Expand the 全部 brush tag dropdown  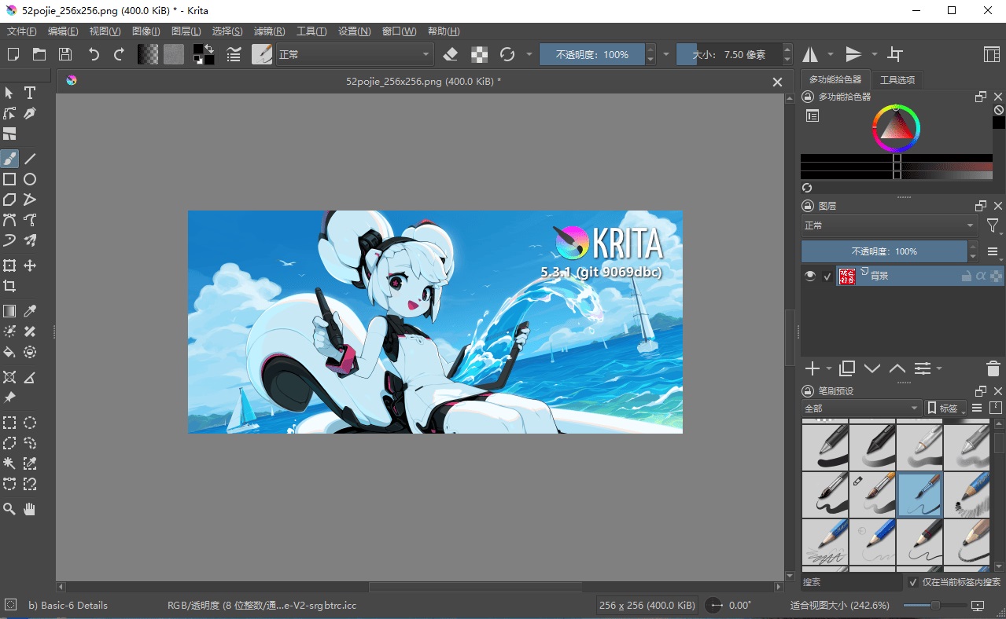click(x=861, y=408)
